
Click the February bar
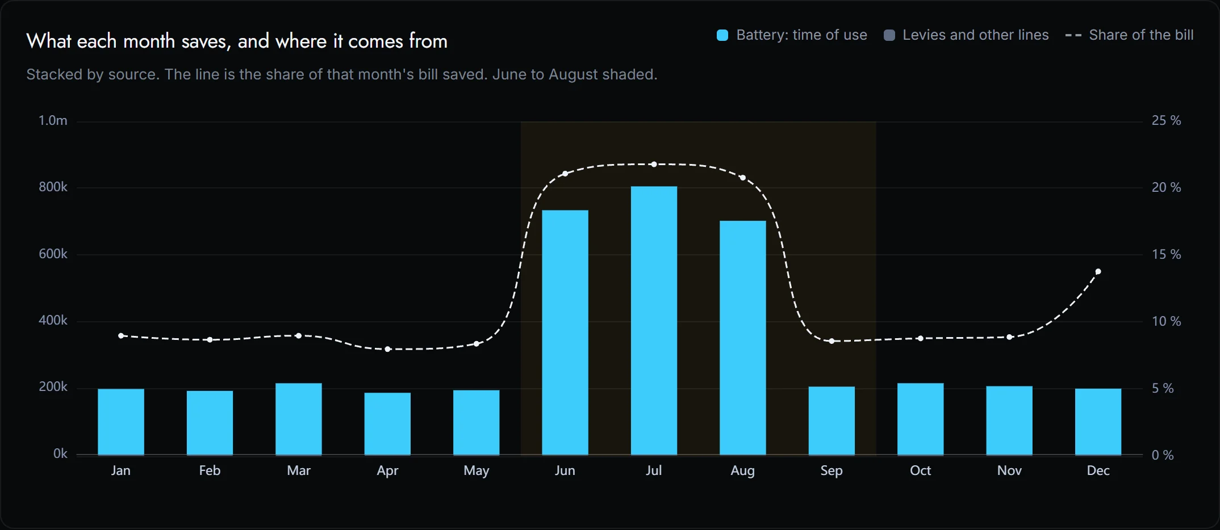click(210, 423)
